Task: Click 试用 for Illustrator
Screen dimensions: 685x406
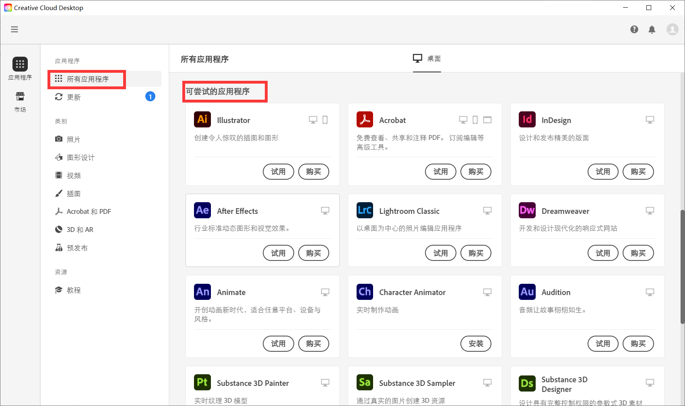Action: [x=278, y=172]
